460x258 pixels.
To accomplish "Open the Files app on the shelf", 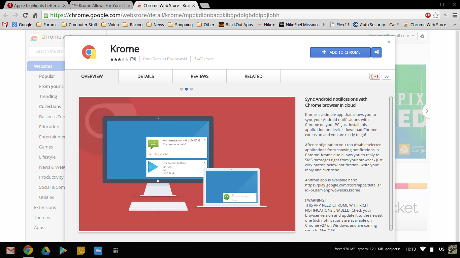I will click(98, 250).
